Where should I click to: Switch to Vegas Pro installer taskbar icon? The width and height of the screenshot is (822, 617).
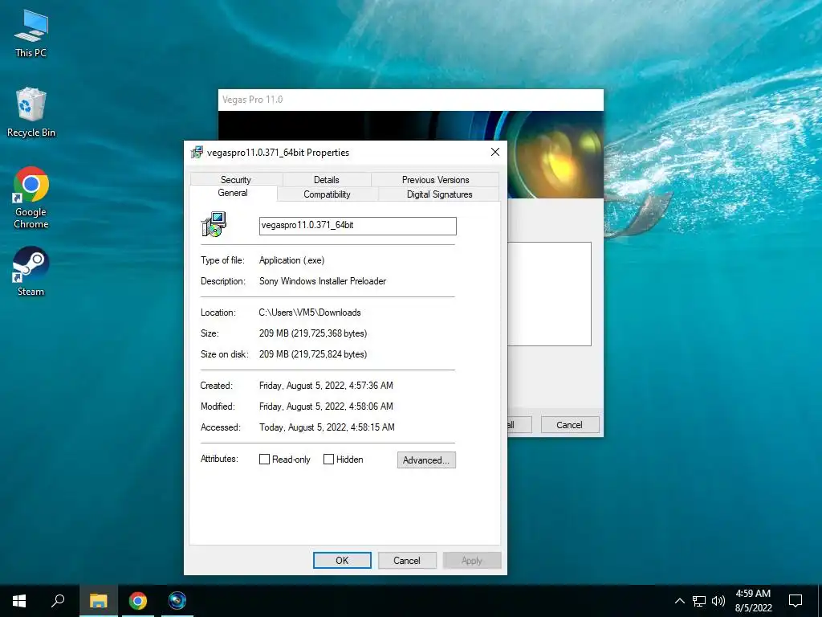(177, 601)
